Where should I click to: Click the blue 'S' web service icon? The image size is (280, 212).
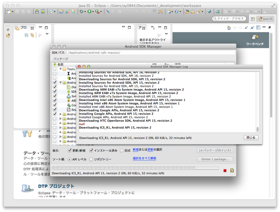[x=177, y=12]
